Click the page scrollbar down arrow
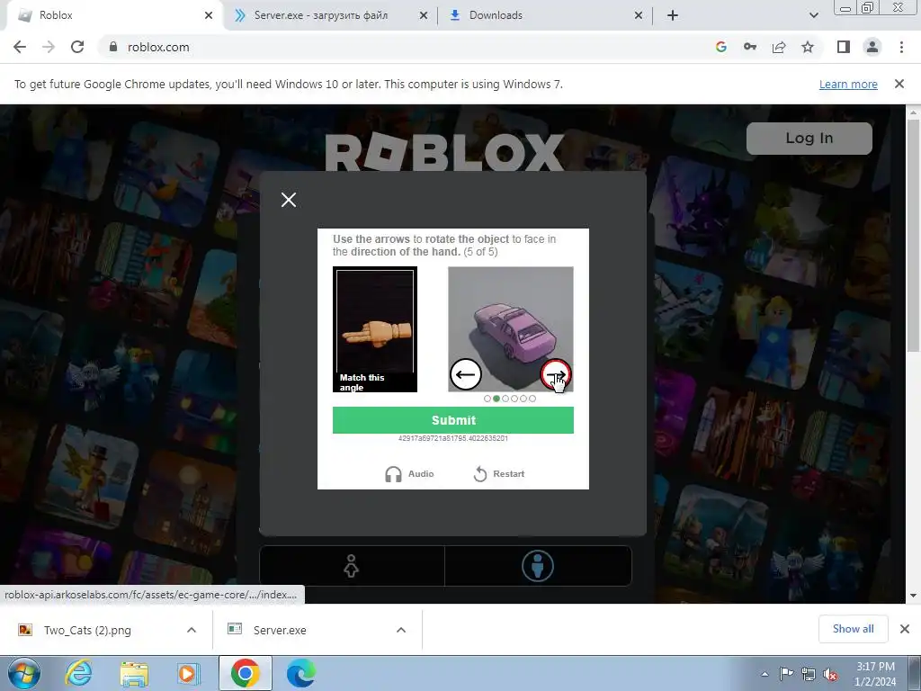Image resolution: width=921 pixels, height=691 pixels. (x=914, y=596)
